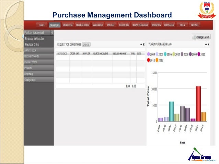Expand the Reporting section

pos(39,74)
